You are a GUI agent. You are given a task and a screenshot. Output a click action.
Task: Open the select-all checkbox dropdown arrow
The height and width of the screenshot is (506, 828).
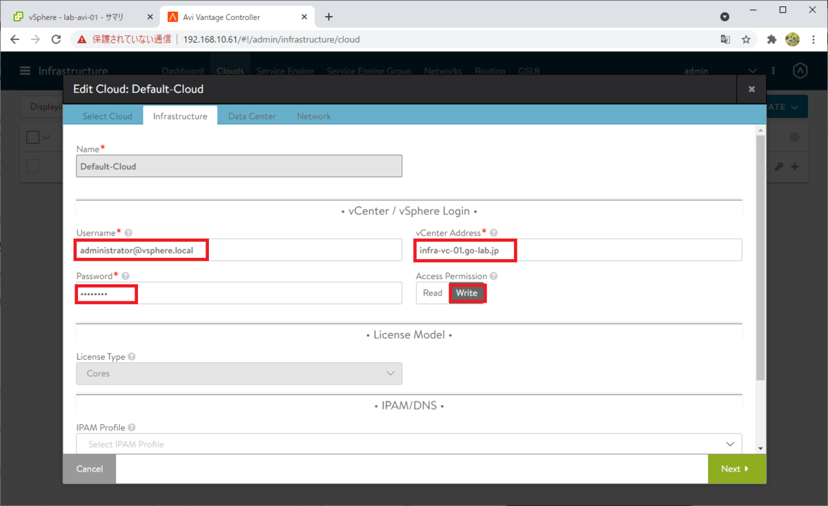pyautogui.click(x=47, y=137)
